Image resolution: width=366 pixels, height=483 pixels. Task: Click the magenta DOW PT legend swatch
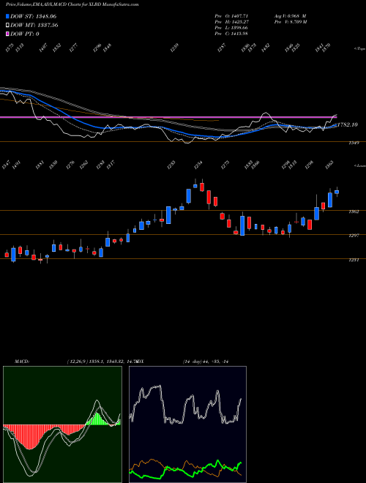[7, 34]
